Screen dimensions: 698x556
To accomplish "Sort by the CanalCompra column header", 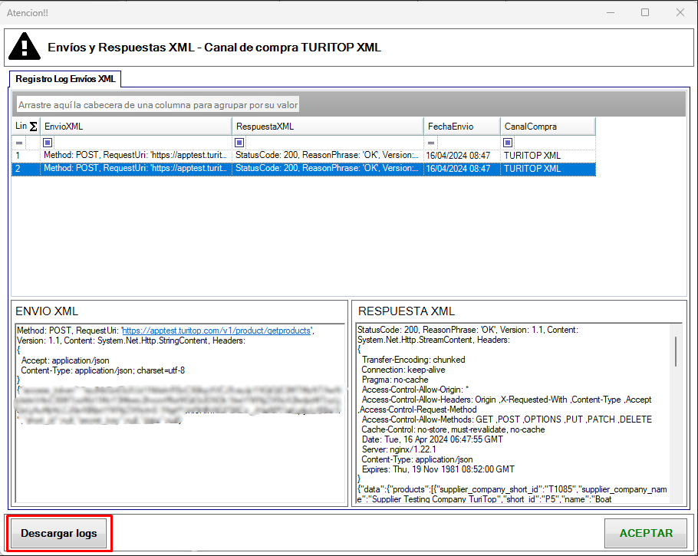I will pyautogui.click(x=548, y=127).
